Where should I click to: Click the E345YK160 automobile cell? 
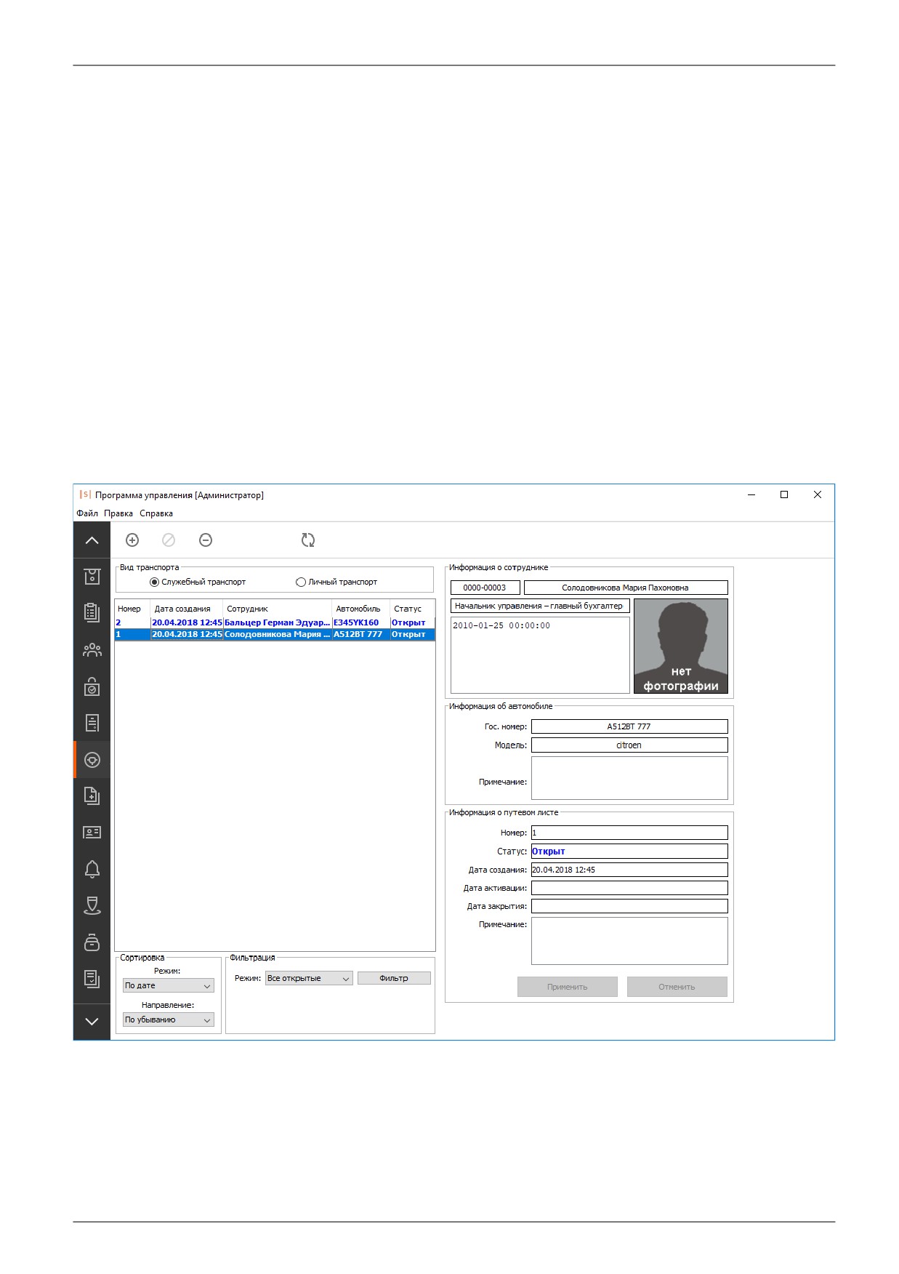point(361,623)
